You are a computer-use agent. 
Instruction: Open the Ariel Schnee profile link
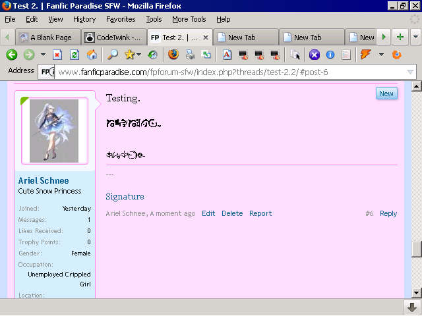(x=44, y=180)
